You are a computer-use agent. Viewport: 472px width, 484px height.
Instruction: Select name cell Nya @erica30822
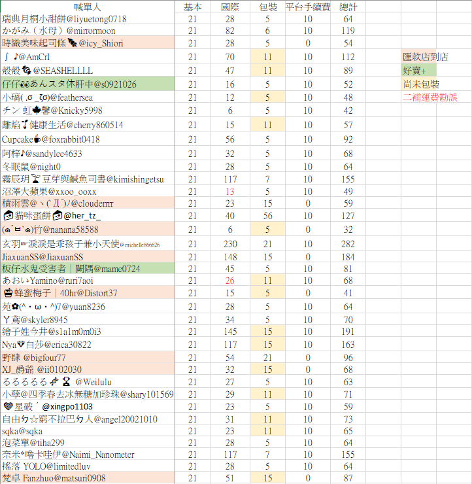(x=88, y=345)
